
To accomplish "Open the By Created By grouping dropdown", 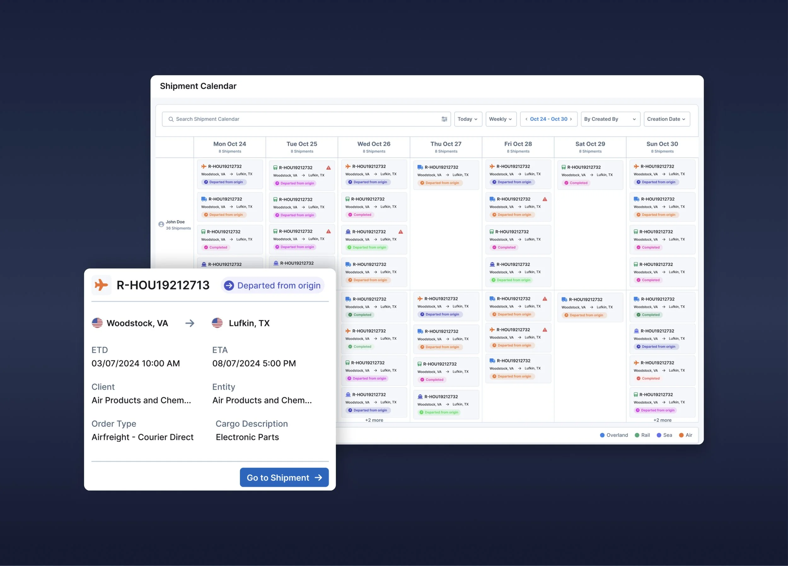I will 610,119.
